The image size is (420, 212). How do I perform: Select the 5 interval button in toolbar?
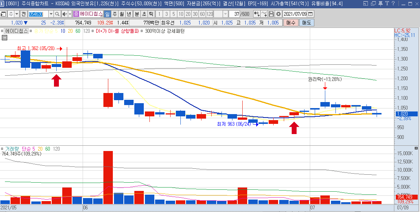coord(174,14)
